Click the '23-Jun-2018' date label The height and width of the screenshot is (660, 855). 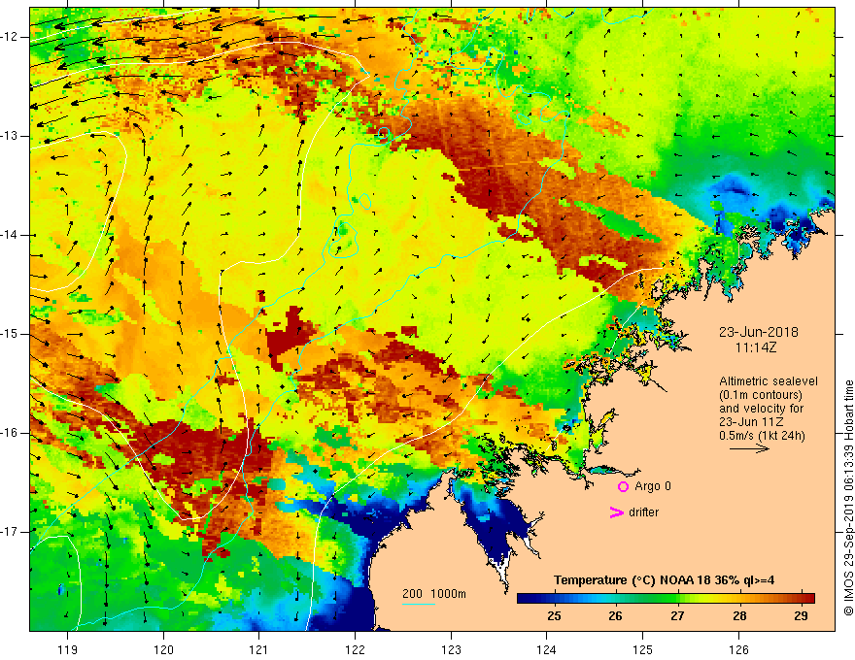[759, 332]
